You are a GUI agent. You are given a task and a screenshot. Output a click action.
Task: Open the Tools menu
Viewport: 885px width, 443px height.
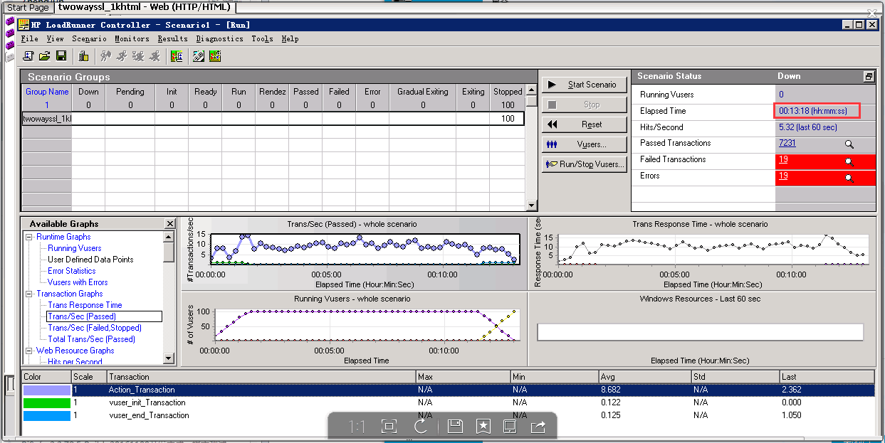coord(262,39)
